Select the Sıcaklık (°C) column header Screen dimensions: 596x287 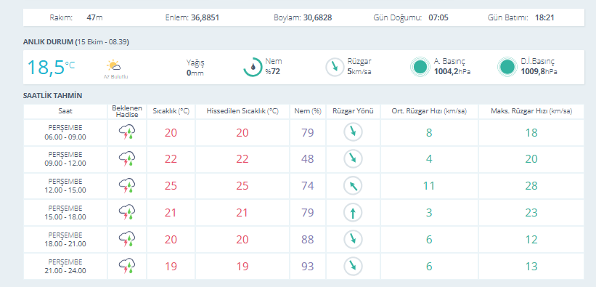pyautogui.click(x=171, y=111)
